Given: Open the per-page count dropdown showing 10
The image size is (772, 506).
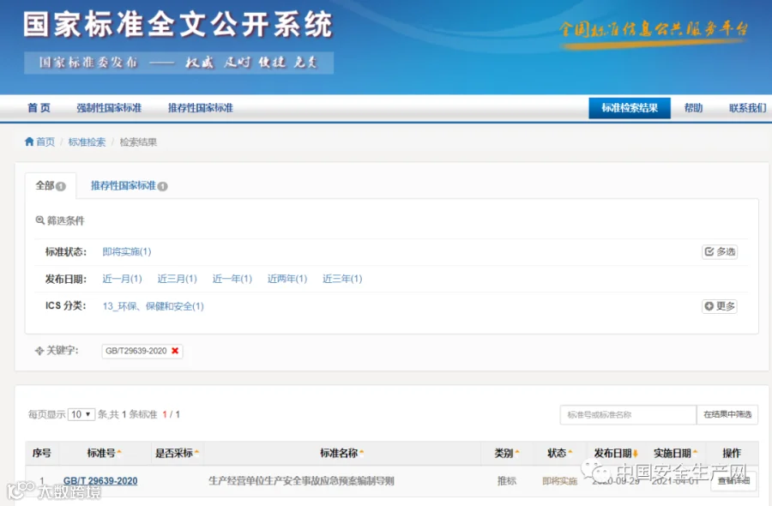Looking at the screenshot, I should coord(81,414).
